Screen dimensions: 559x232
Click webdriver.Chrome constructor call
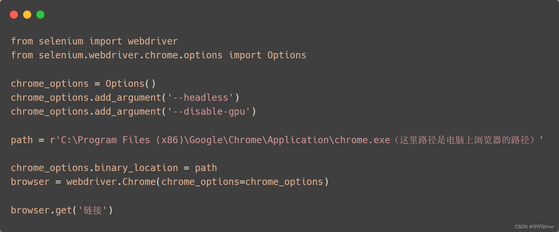111,182
